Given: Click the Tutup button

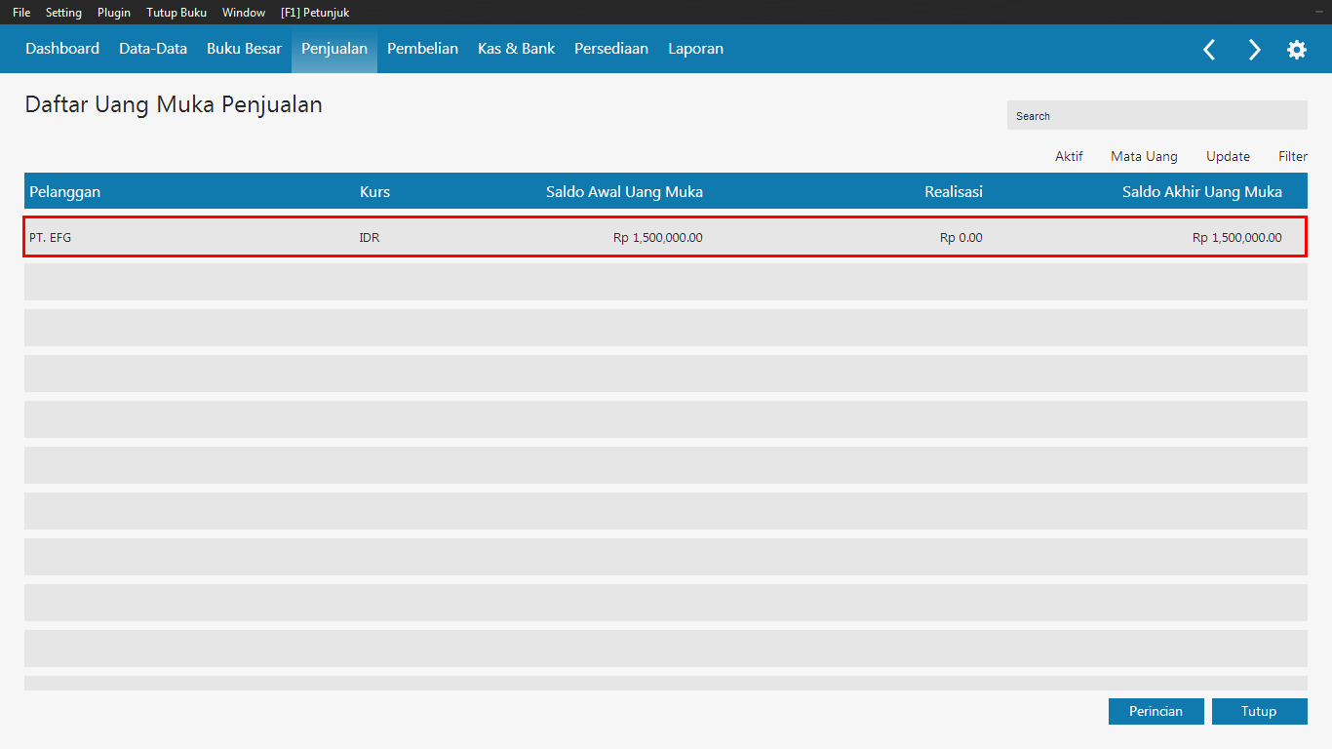Looking at the screenshot, I should tap(1259, 711).
